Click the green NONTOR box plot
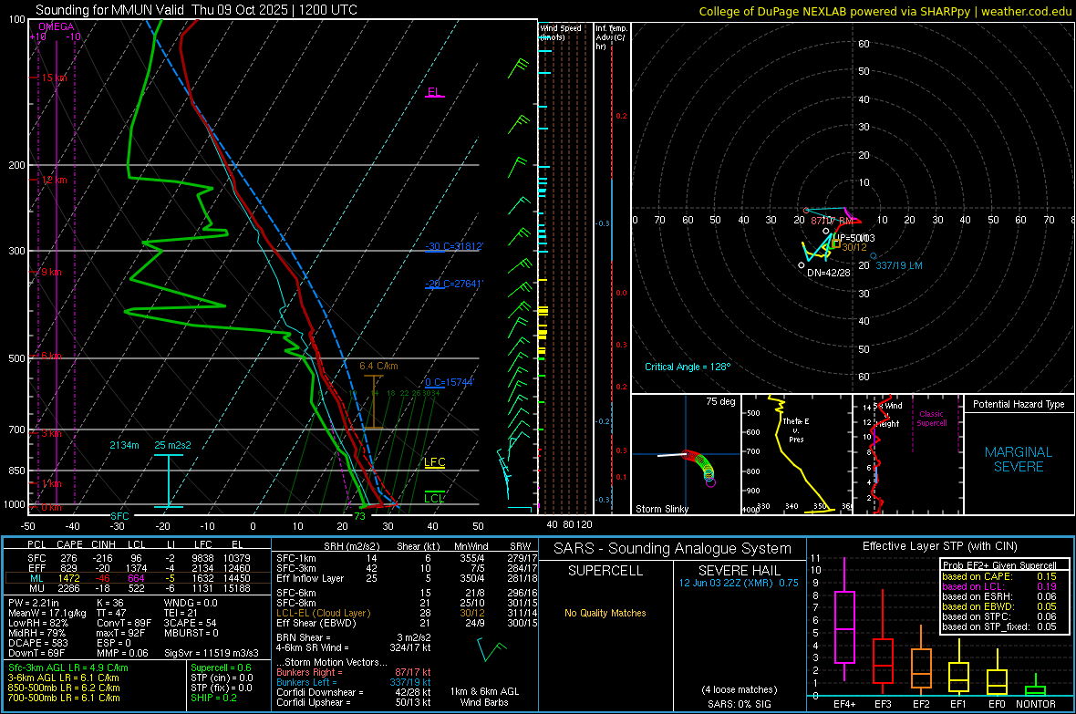 (1035, 686)
